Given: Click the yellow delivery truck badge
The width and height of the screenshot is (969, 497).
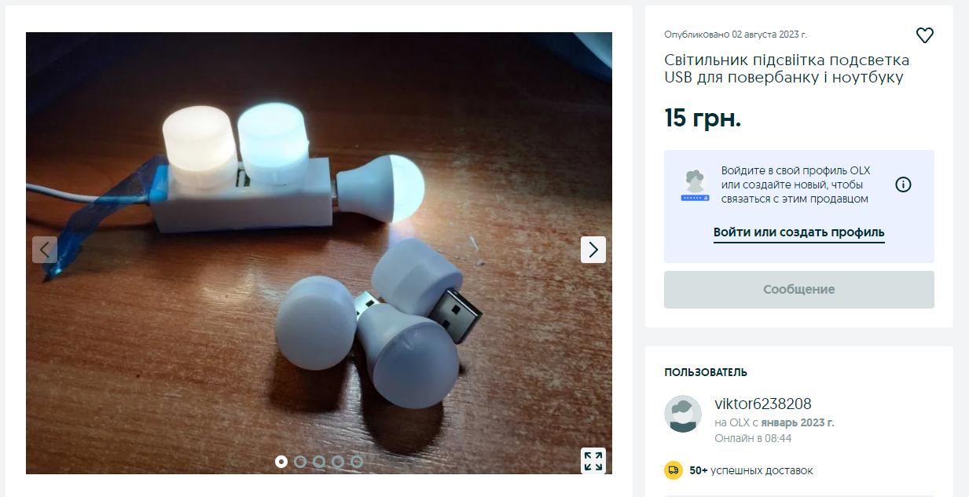Looking at the screenshot, I should [x=674, y=470].
